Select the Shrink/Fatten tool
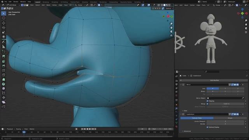This screenshot has height=140, width=249. [x=4, y=98]
